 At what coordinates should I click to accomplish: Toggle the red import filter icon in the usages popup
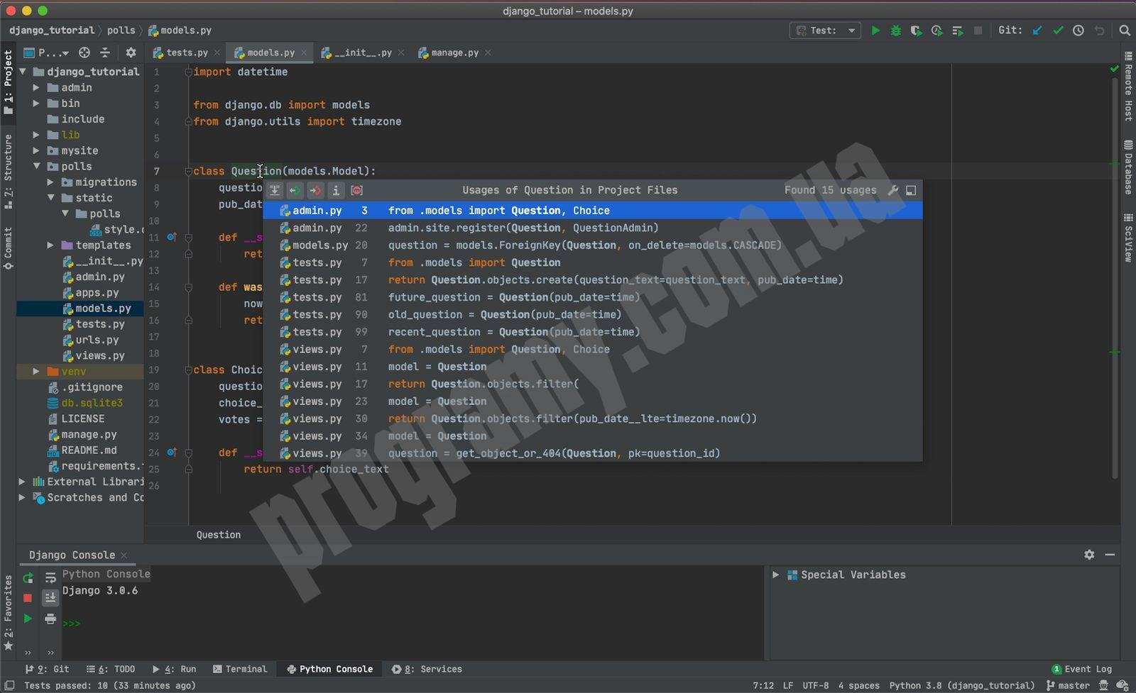pos(356,190)
